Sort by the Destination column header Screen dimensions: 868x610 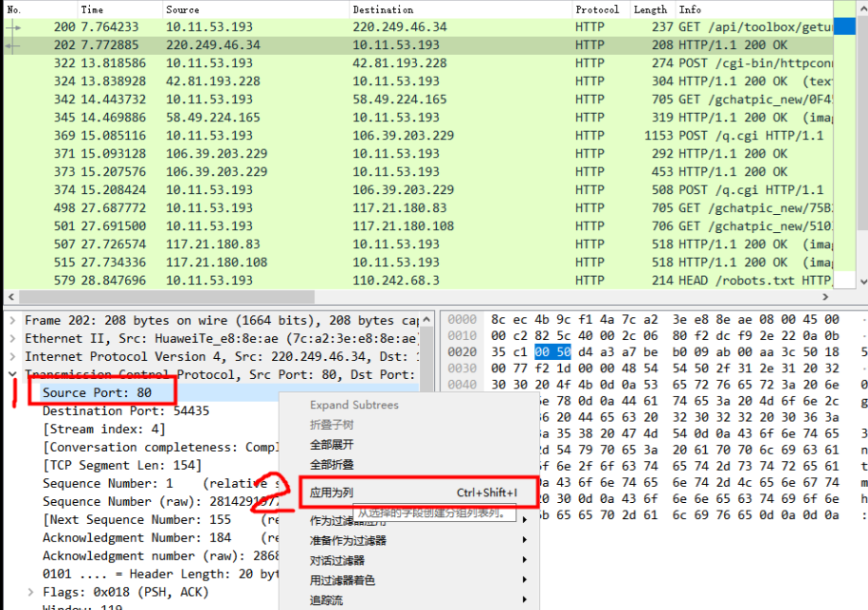461,9
